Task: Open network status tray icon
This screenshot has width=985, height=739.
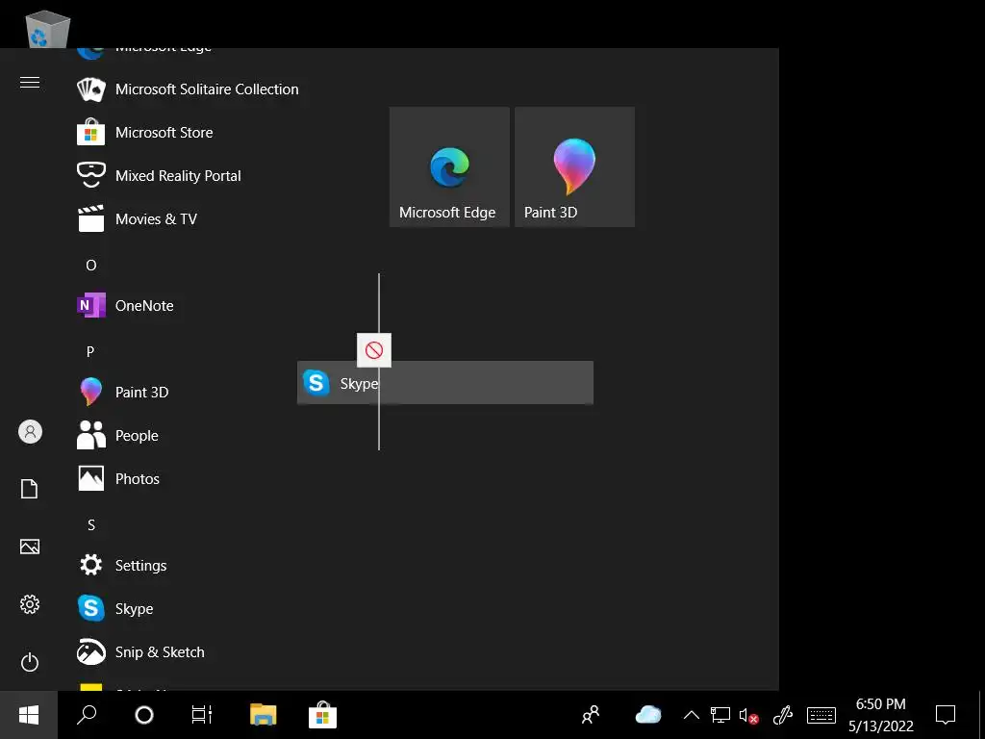Action: [x=720, y=715]
